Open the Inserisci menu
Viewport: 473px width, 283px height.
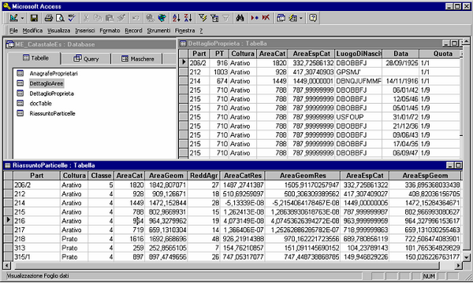[85, 31]
